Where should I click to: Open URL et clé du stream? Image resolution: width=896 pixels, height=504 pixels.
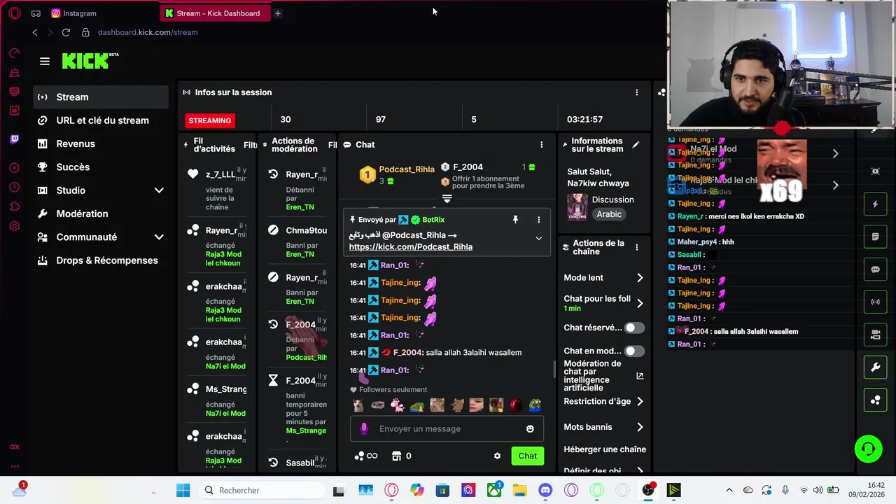101,120
